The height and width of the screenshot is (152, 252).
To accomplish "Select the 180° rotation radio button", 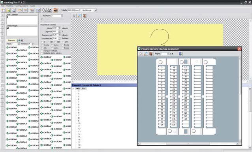I will (55, 42).
